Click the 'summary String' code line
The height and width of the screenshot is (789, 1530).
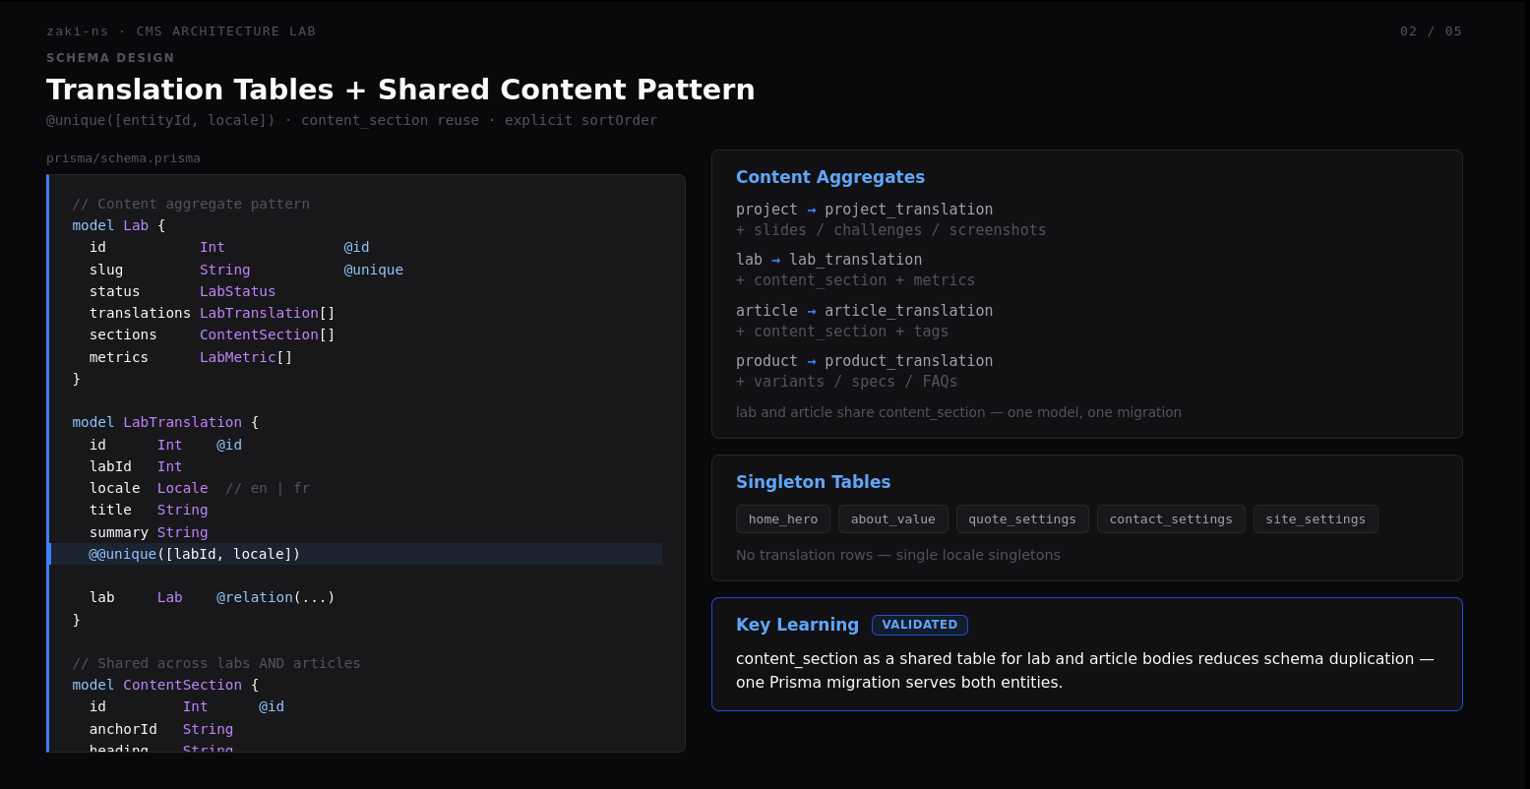pyautogui.click(x=149, y=532)
